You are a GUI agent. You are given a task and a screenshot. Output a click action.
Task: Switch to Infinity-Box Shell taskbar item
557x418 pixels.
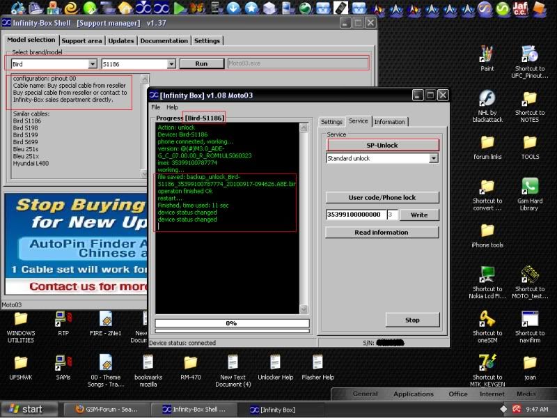(x=194, y=409)
